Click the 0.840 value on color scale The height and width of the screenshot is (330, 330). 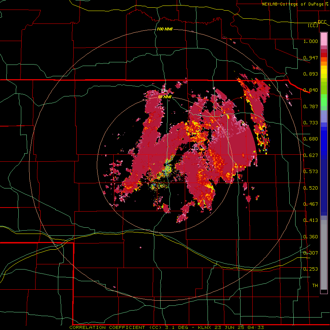311,90
